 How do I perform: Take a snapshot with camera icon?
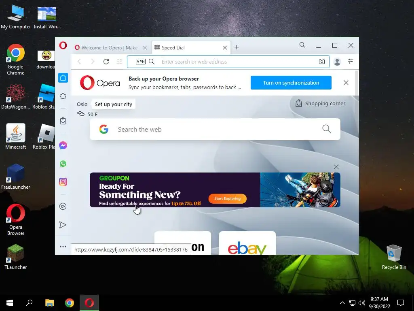pyautogui.click(x=321, y=62)
